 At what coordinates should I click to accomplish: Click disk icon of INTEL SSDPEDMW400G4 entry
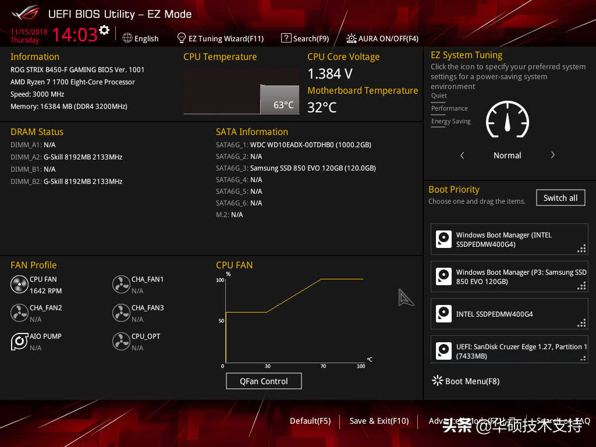coord(444,314)
